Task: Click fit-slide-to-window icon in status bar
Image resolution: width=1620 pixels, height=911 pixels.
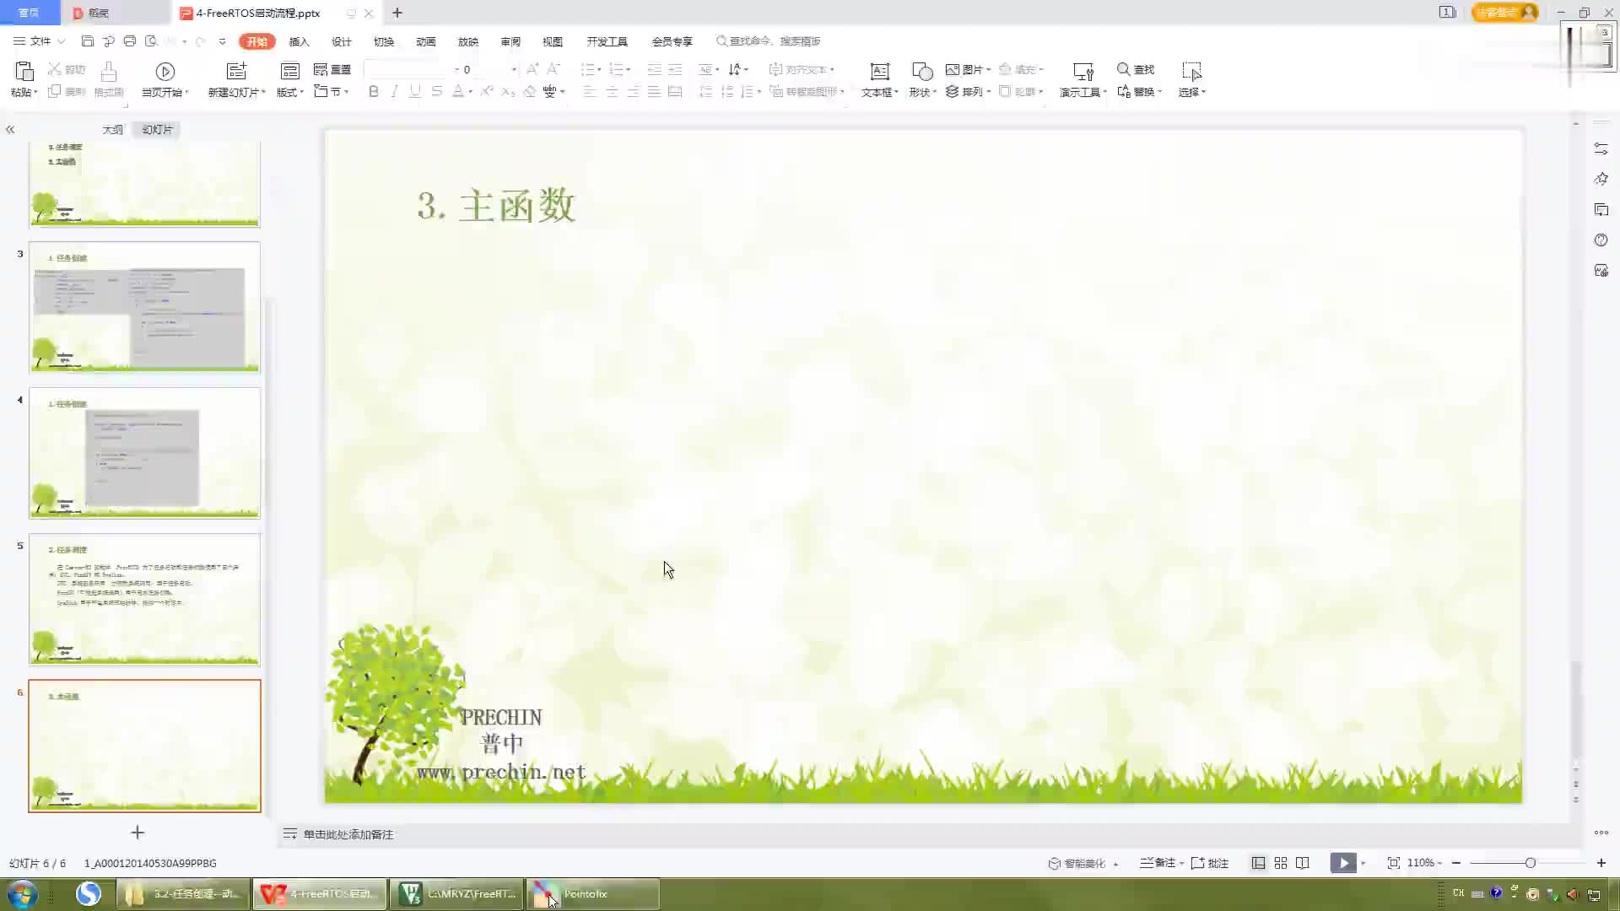Action: [x=1394, y=863]
